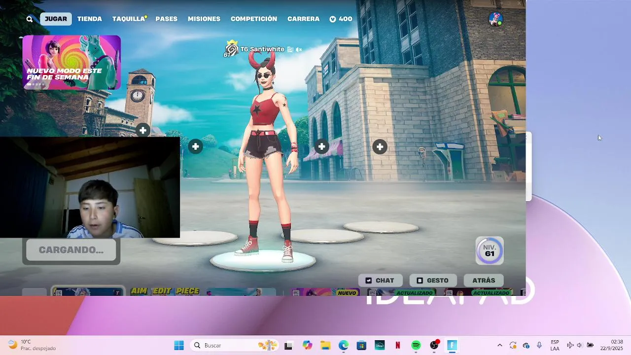Open the PASES tab
631x355 pixels.
(167, 19)
